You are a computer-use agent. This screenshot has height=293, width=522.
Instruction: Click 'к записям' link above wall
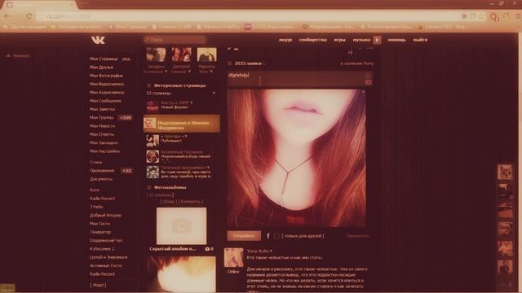coord(356,63)
